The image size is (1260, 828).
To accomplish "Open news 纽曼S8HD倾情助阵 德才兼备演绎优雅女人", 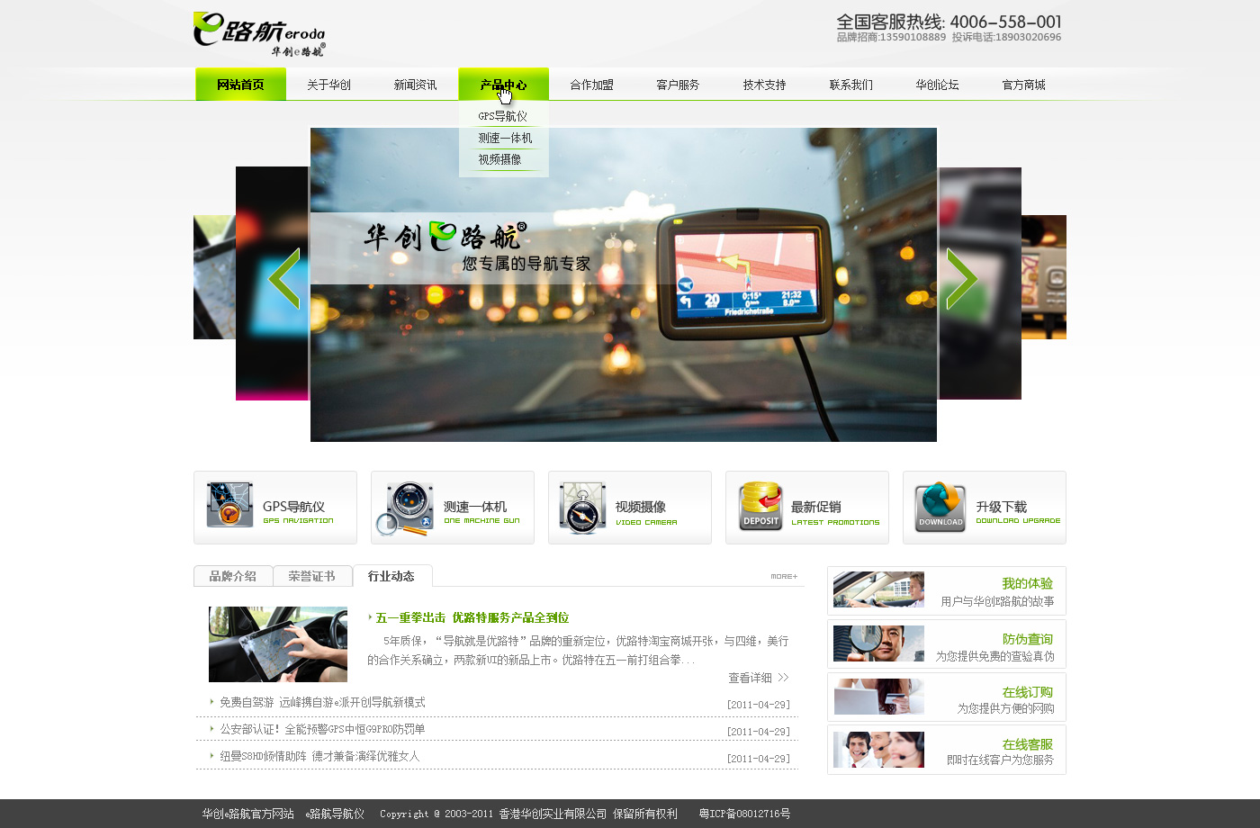I will pos(320,756).
